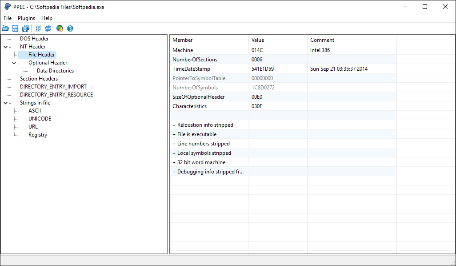Minimize the PPEE window
The width and height of the screenshot is (456, 266).
pyautogui.click(x=405, y=7)
